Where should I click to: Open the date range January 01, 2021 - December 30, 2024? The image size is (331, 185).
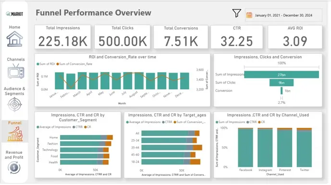[x=283, y=15]
